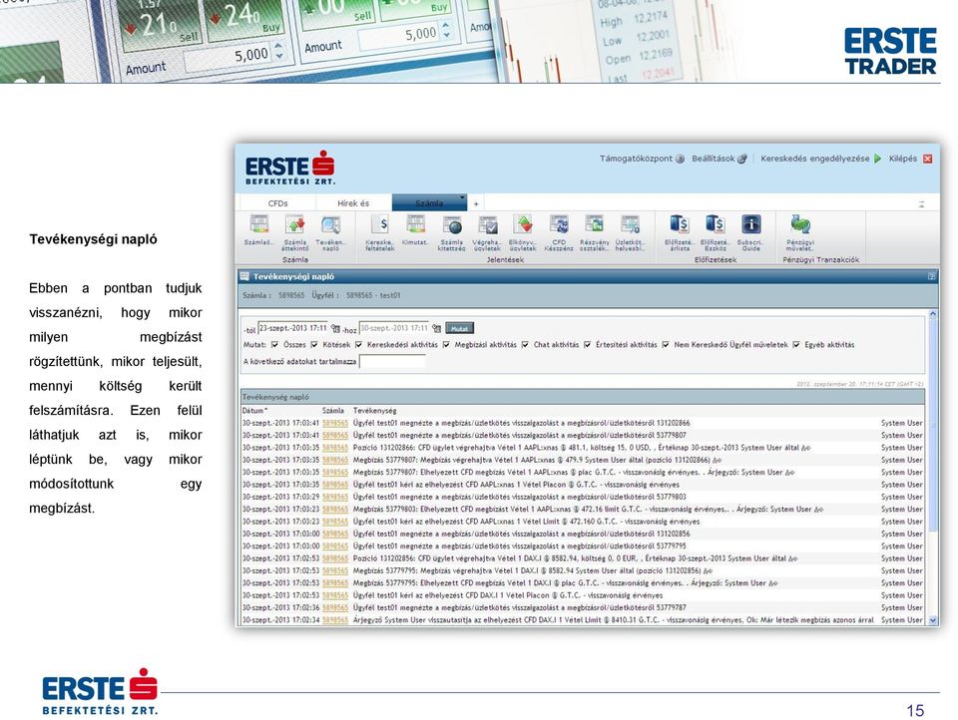Viewport: 958px width, 720px height.
Task: Click the -tól date input field
Action: click(x=293, y=328)
